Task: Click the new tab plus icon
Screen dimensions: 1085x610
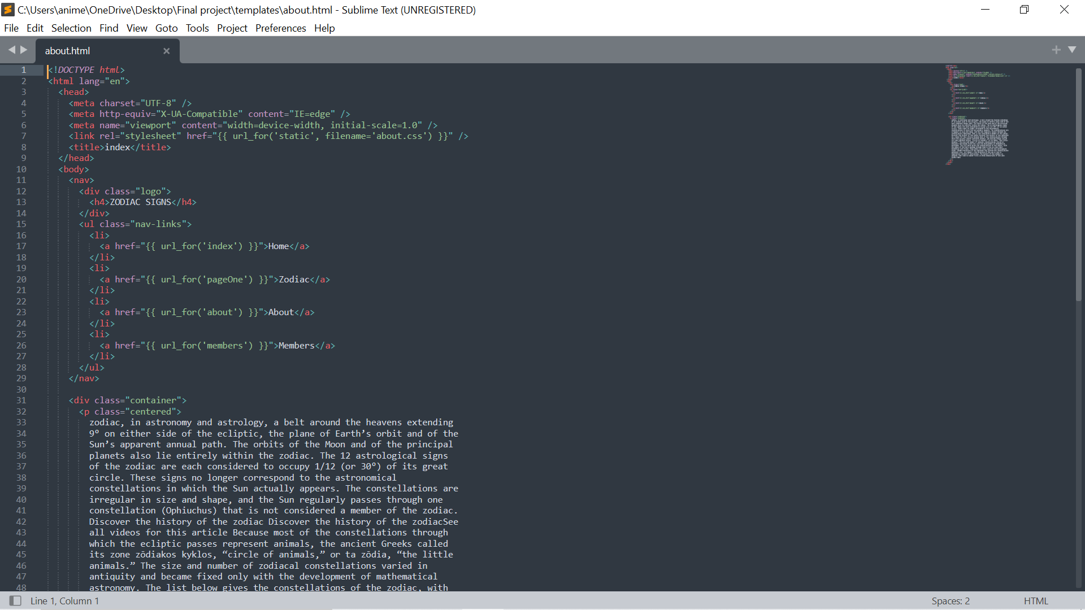Action: [x=1056, y=50]
